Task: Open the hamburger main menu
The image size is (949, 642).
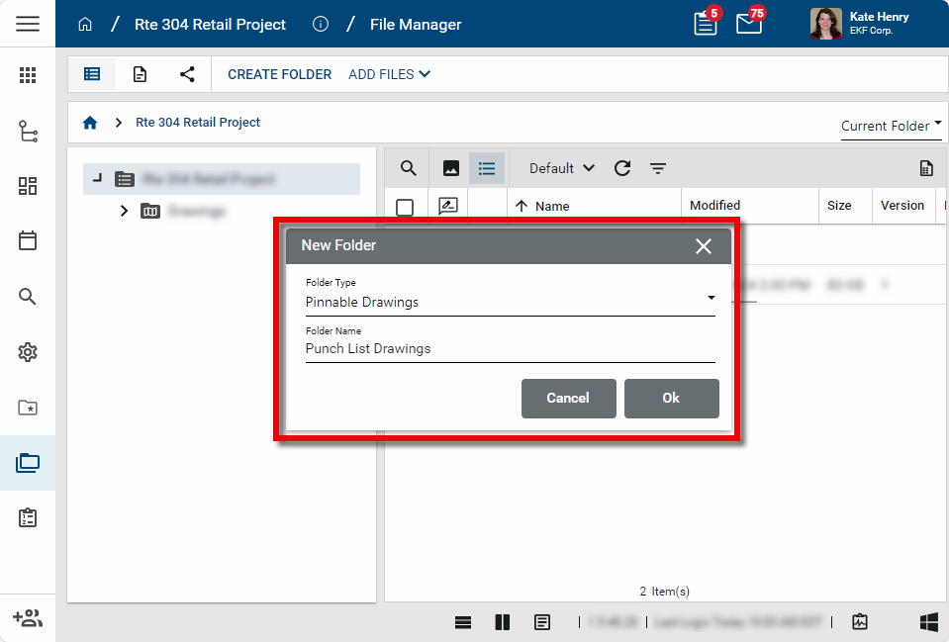Action: point(28,24)
